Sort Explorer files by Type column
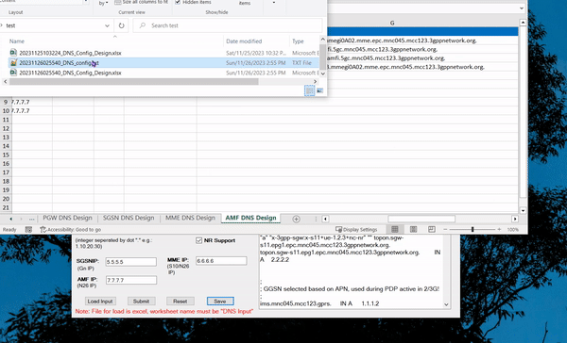The image size is (567, 343). (298, 41)
